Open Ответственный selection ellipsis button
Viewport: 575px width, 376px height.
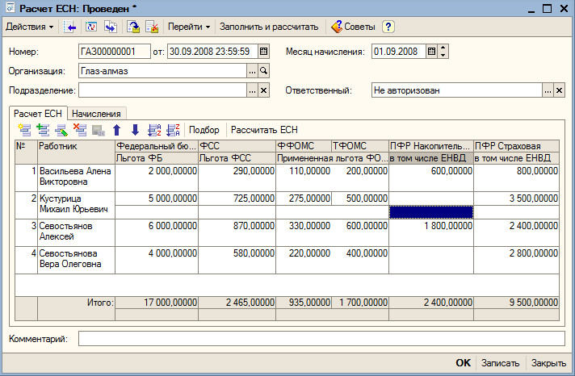tap(548, 90)
